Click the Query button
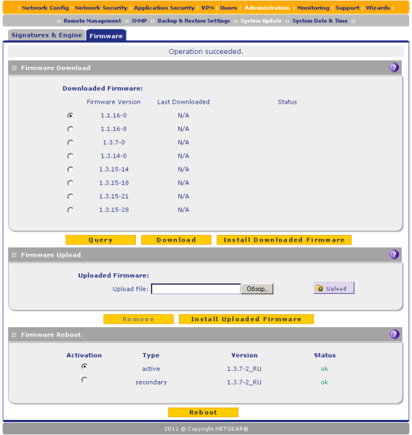The width and height of the screenshot is (412, 435). [101, 240]
